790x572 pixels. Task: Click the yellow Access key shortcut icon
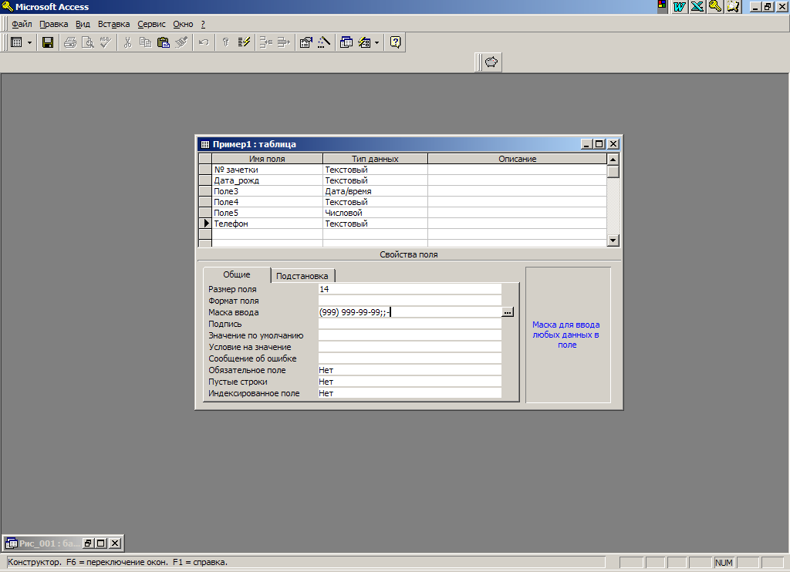[x=715, y=6]
